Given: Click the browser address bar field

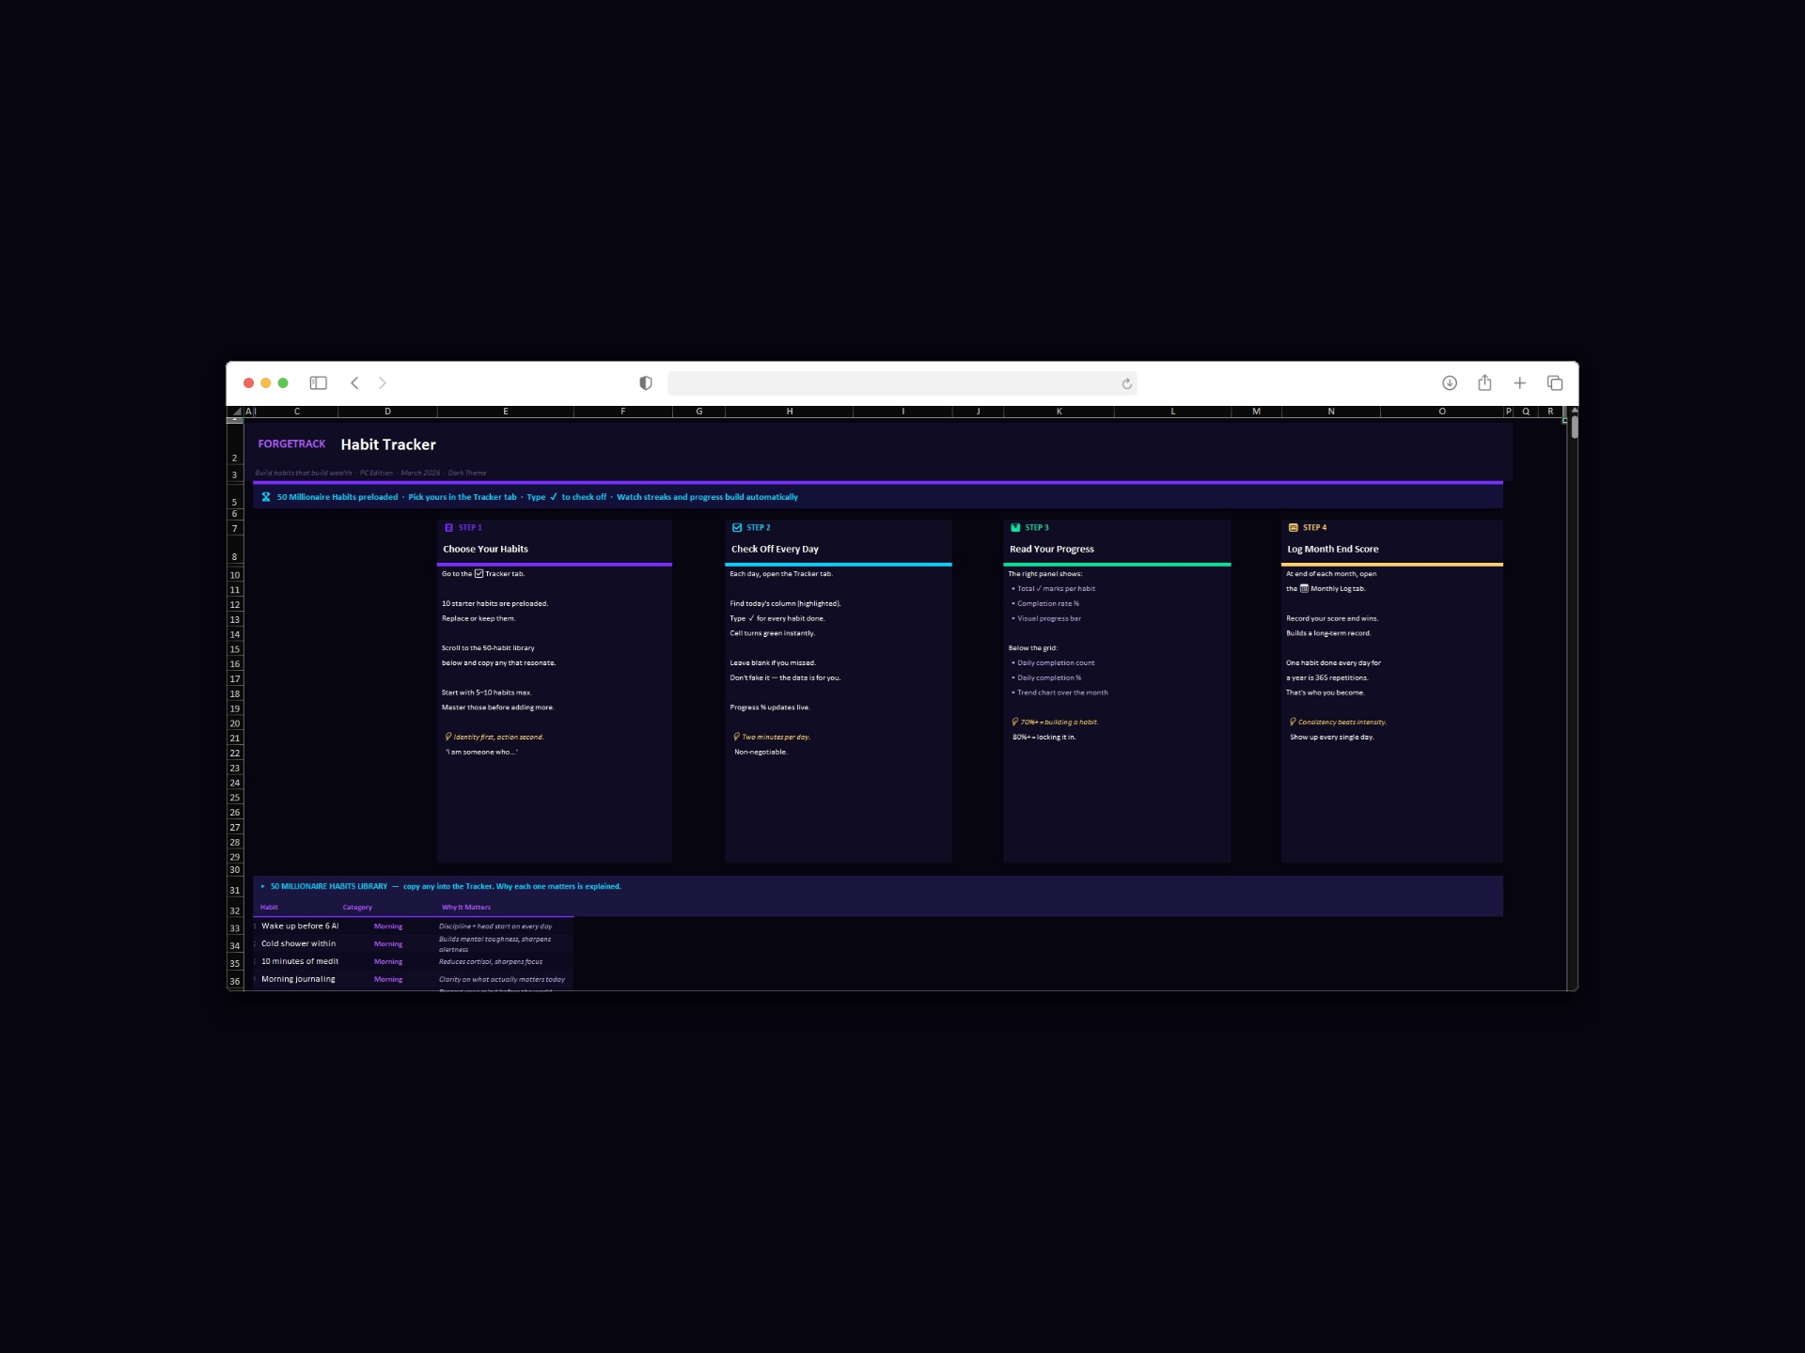Looking at the screenshot, I should (893, 383).
